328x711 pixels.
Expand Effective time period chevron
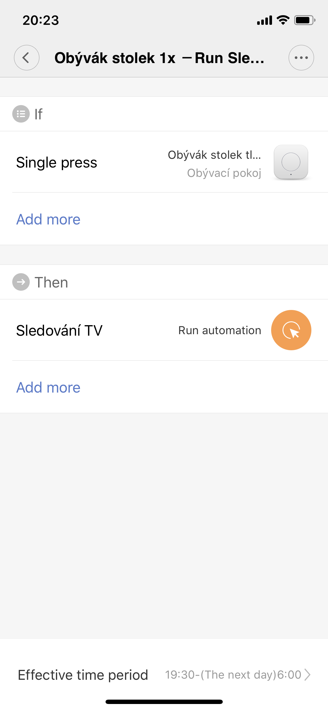click(x=307, y=675)
